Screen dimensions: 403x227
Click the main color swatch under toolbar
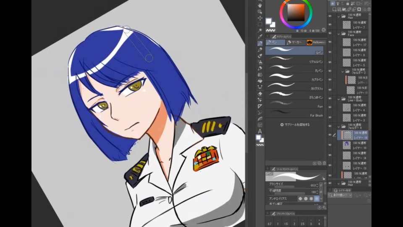point(259,137)
